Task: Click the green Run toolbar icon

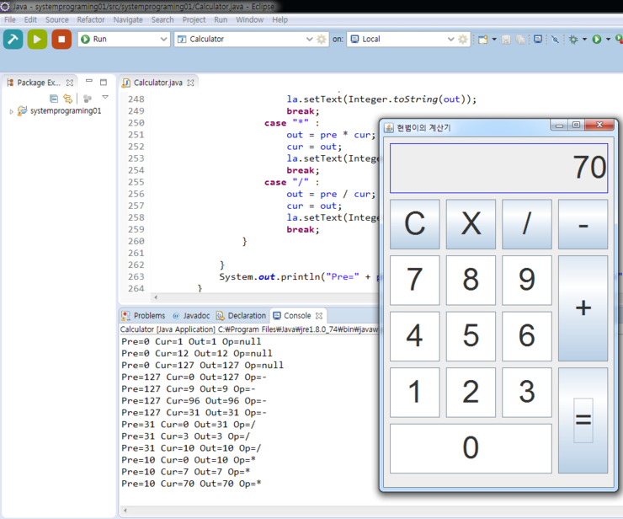Action: (x=597, y=39)
